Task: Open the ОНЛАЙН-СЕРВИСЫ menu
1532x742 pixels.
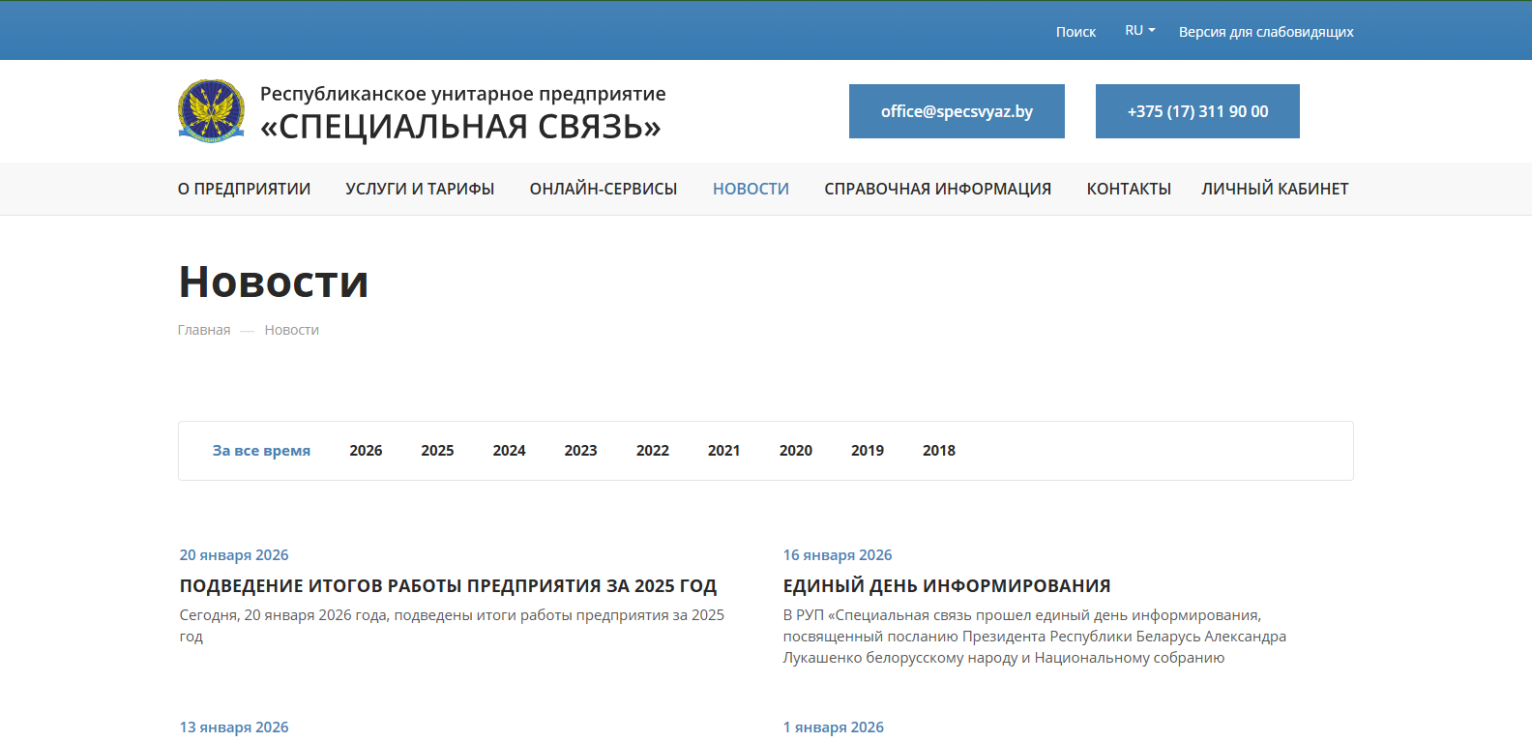Action: click(x=604, y=189)
